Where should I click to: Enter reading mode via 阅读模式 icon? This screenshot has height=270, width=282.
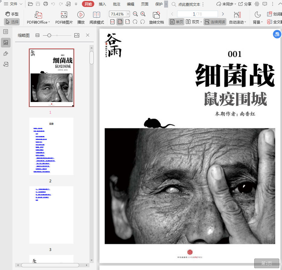point(96,15)
